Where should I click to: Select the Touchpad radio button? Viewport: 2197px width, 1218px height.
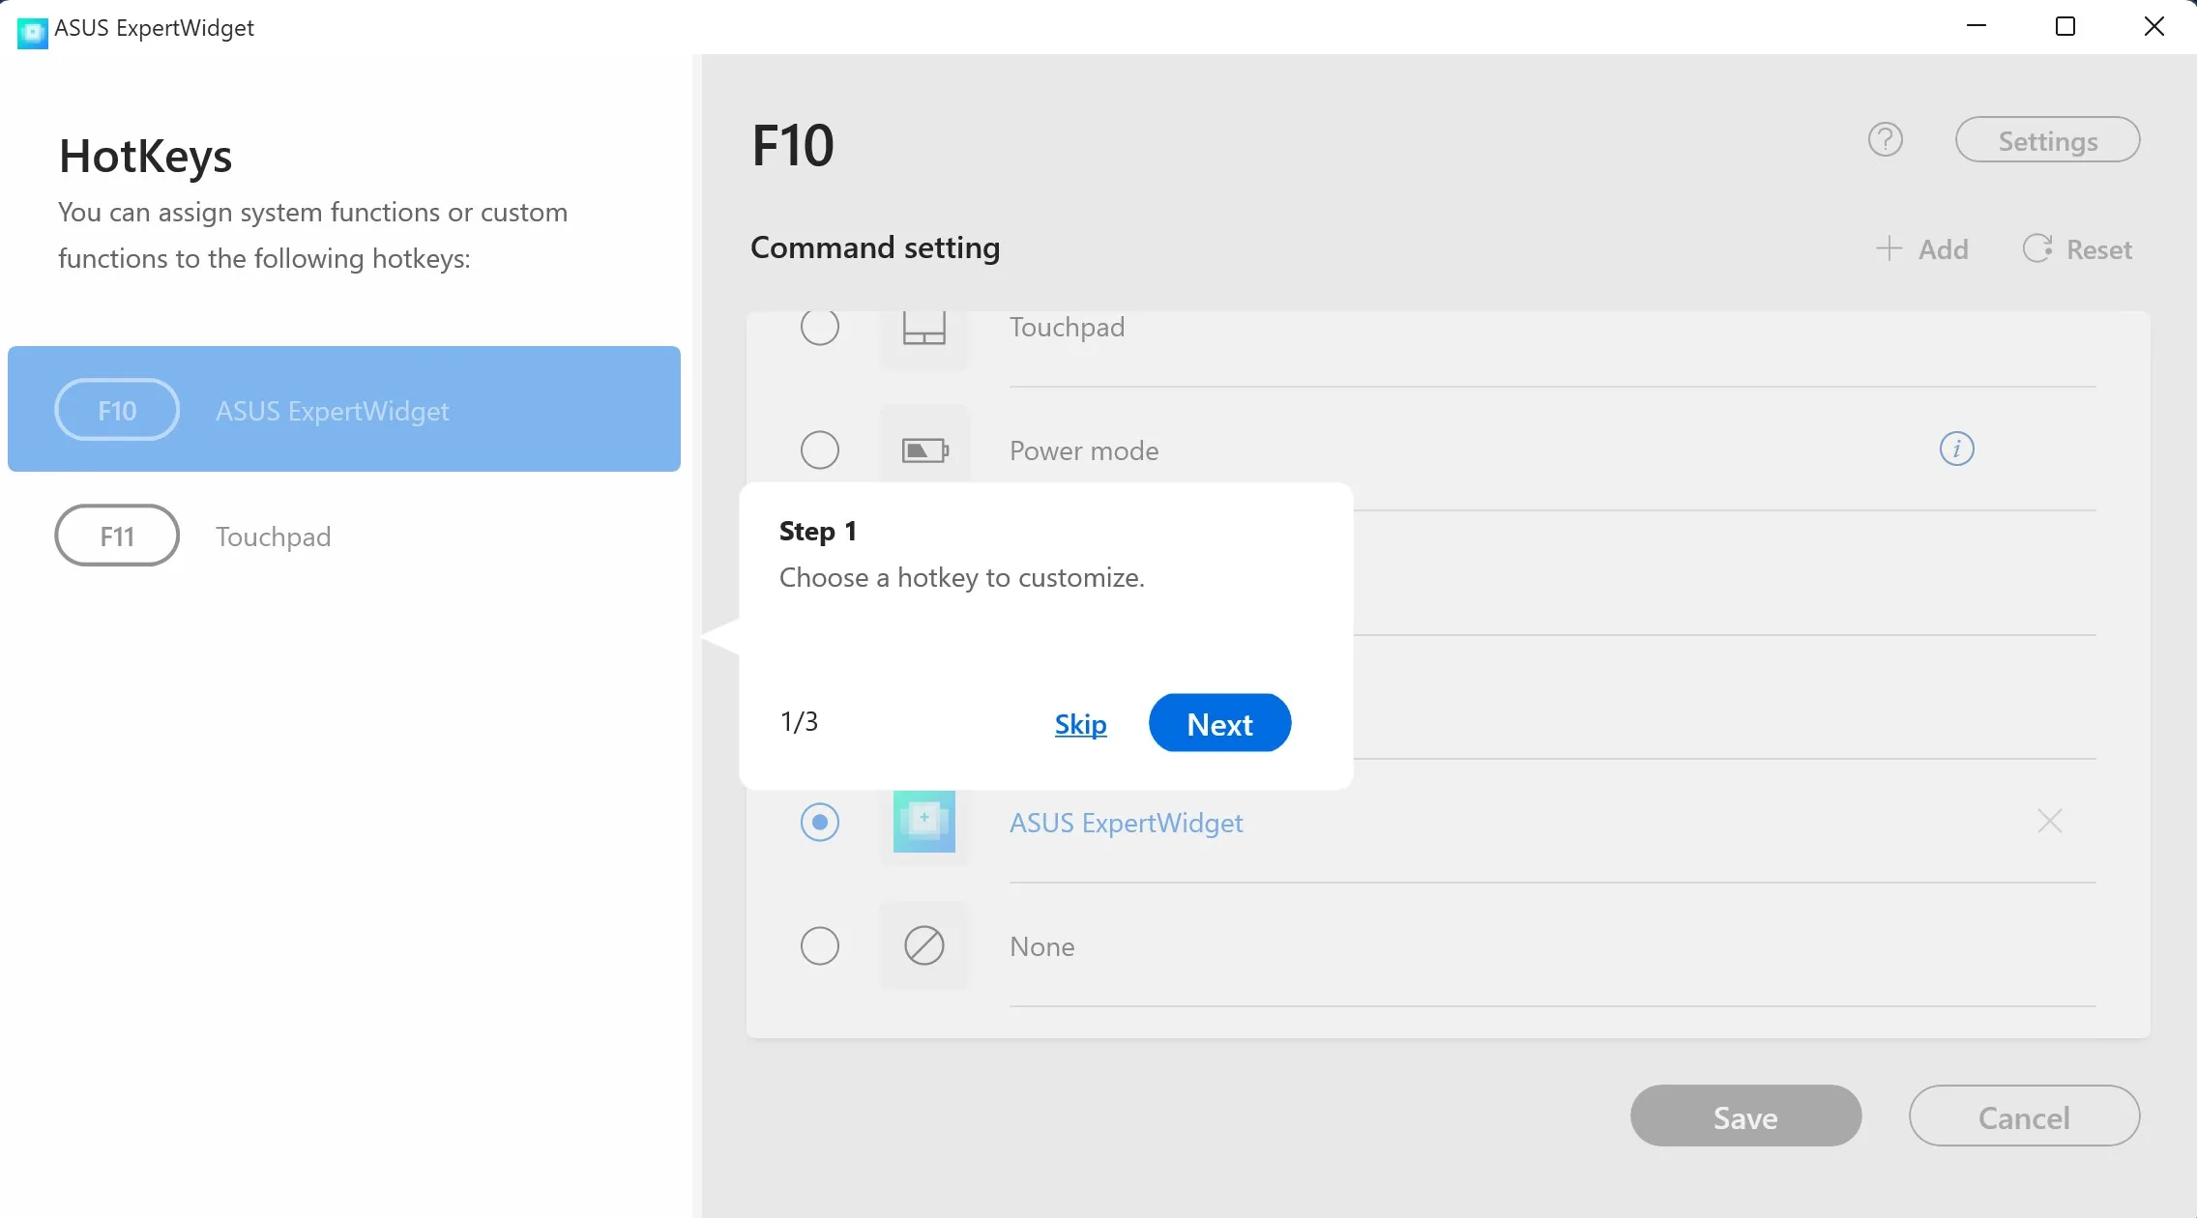[819, 327]
